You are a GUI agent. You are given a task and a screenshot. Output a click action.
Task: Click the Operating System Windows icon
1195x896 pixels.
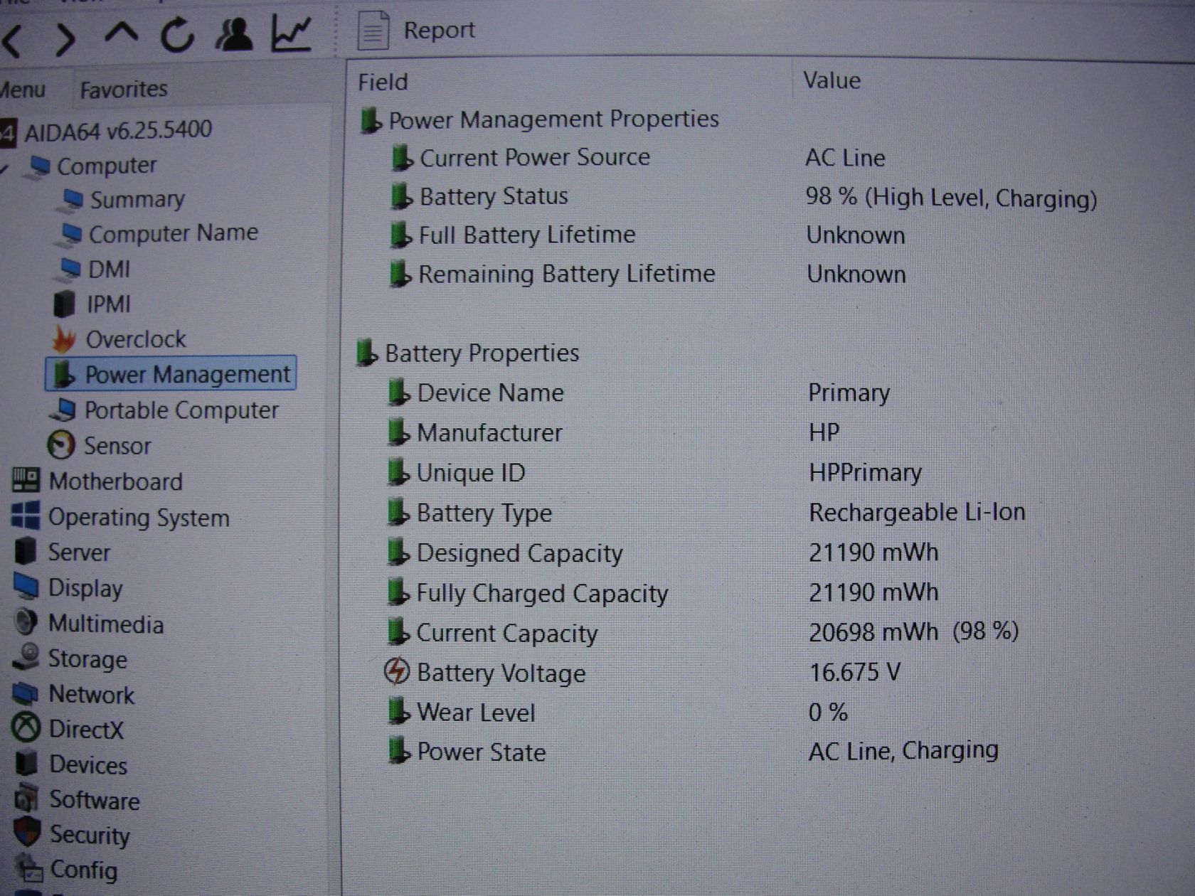pos(26,516)
